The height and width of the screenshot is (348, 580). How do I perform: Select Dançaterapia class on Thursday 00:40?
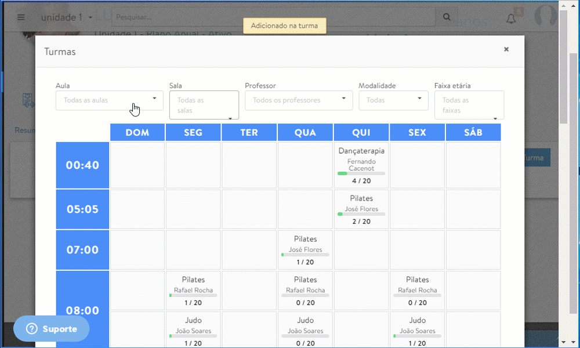[x=361, y=165]
